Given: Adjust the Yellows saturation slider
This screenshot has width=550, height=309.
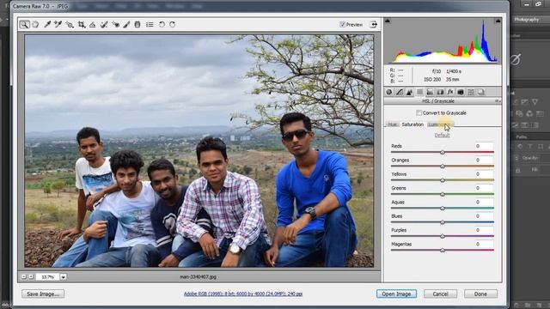Looking at the screenshot, I should (x=443, y=180).
